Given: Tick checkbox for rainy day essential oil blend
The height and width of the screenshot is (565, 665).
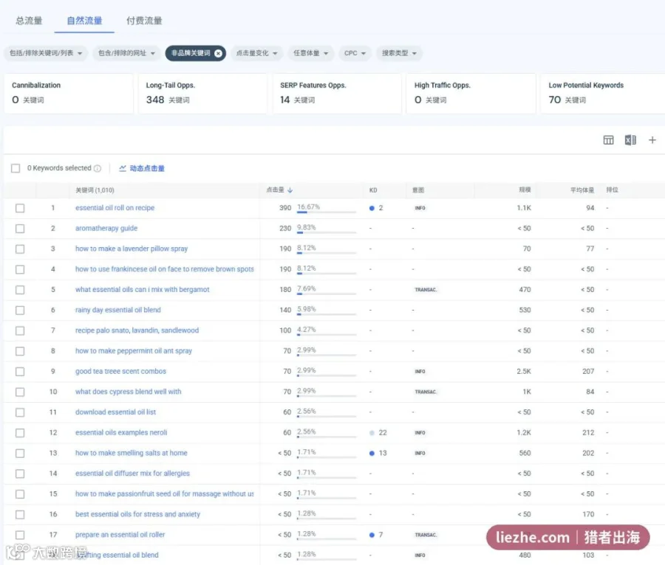Looking at the screenshot, I should pyautogui.click(x=20, y=311).
